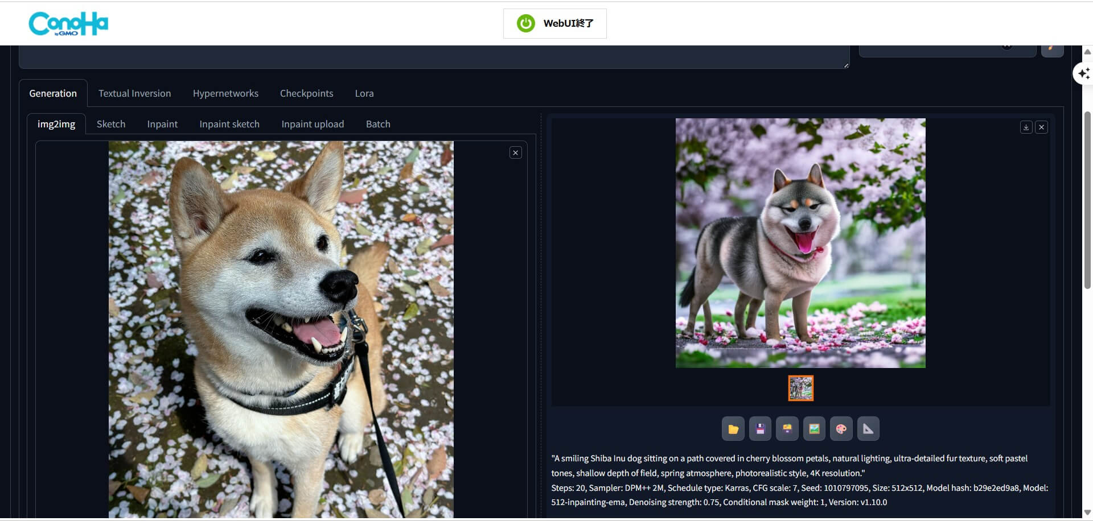Screen dimensions: 1093x521
Task: Click the ConoHa by GMO logo
Action: 68,24
